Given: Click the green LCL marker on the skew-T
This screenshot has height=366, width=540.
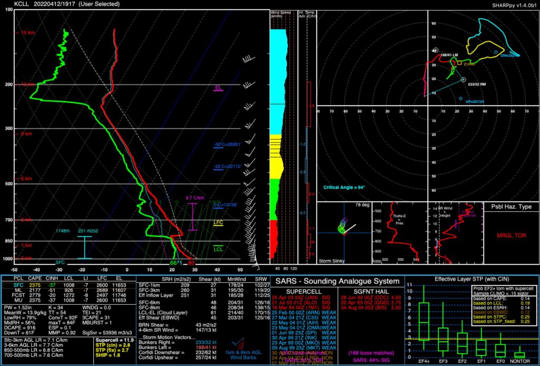Looking at the screenshot, I should tap(217, 247).
